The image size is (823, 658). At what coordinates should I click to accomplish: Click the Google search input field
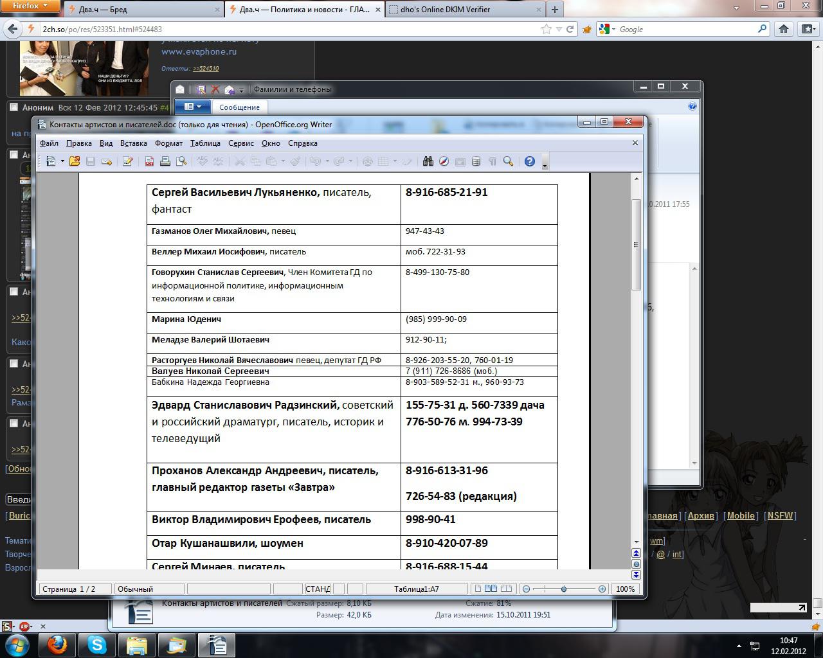click(x=687, y=29)
